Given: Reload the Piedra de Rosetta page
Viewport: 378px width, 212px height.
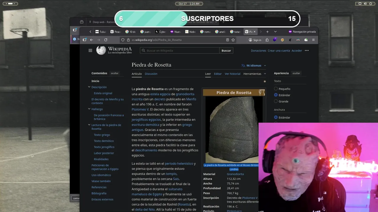Looking at the screenshot, I should [x=106, y=40].
